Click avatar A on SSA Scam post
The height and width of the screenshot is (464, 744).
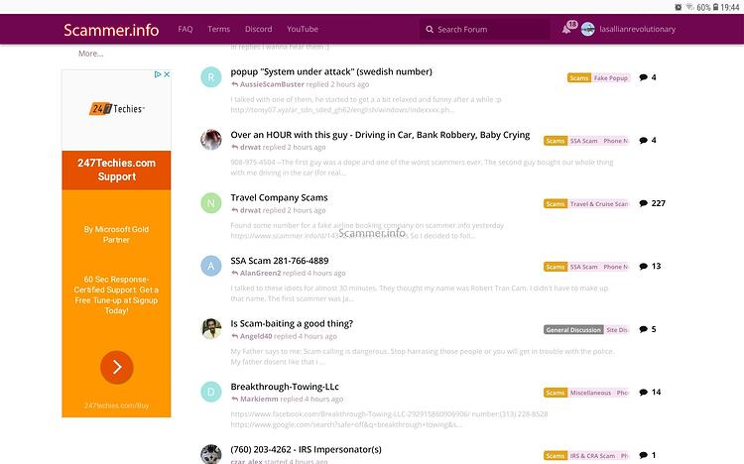point(211,266)
